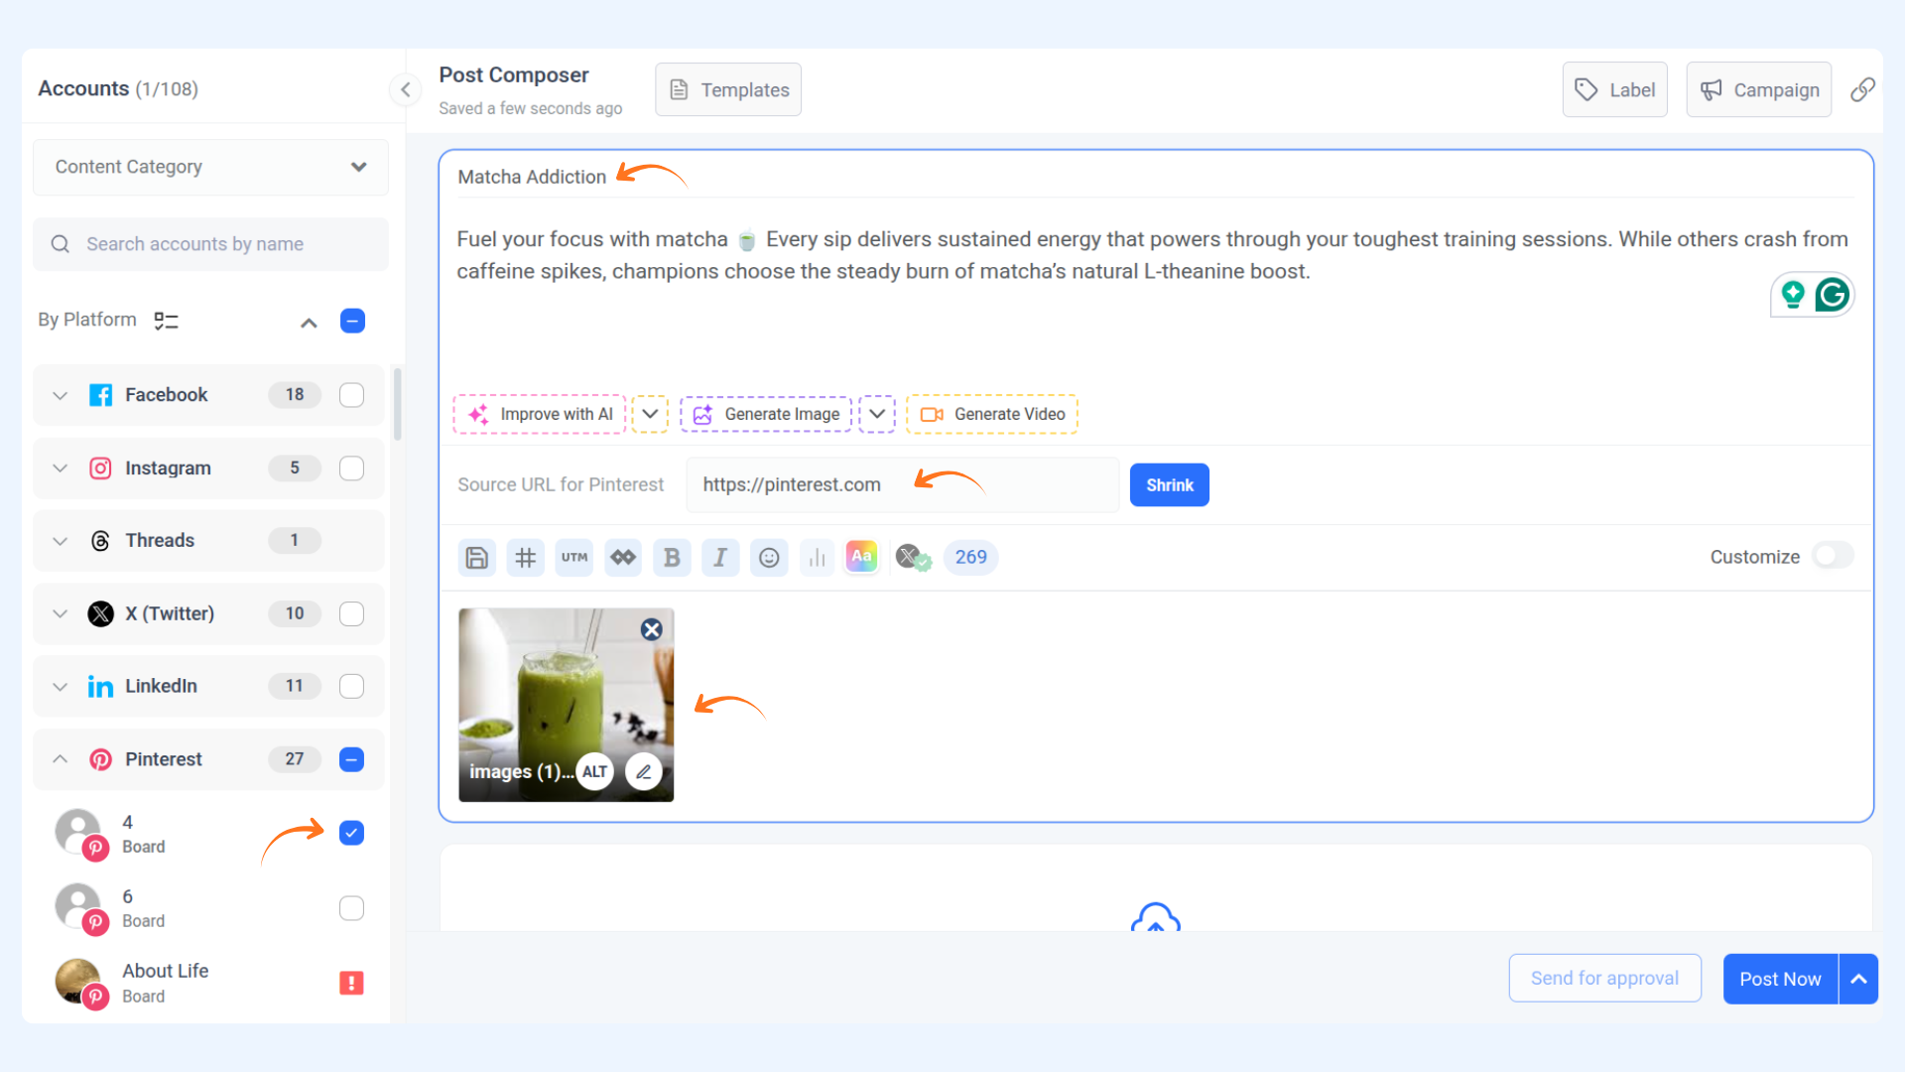Screen dimensions: 1905x1072
Task: Click the copy link icon top right
Action: pos(1862,89)
